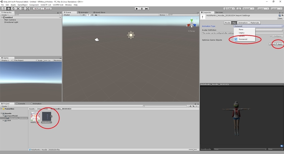Switch to the Animation panel tab
Image resolution: width=284 pixels, height=154 pixels.
pos(36,103)
